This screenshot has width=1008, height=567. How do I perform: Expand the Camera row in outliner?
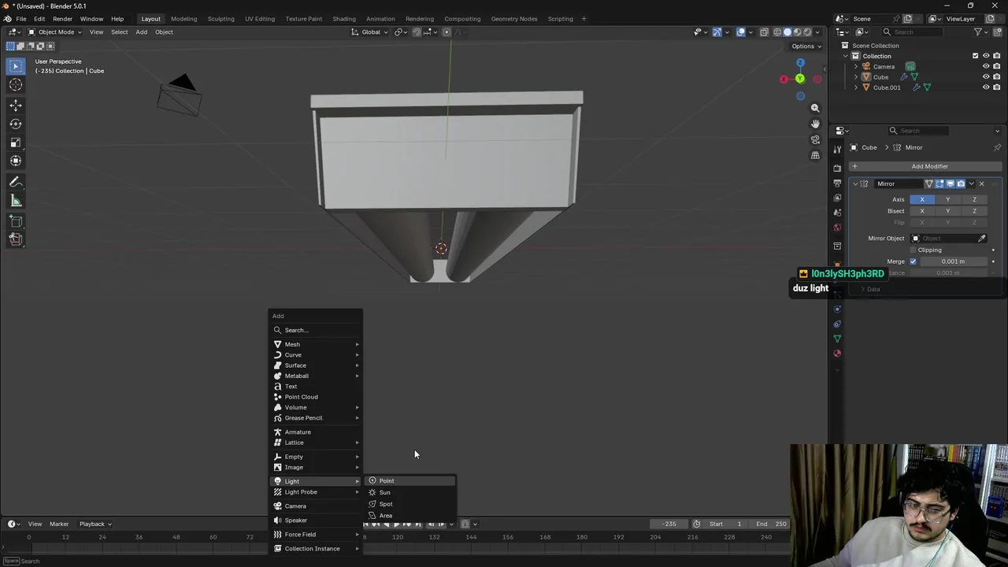856,66
